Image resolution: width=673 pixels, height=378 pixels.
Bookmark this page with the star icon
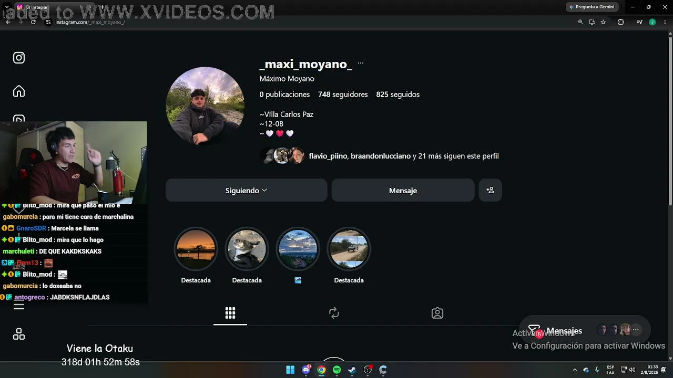click(x=603, y=22)
